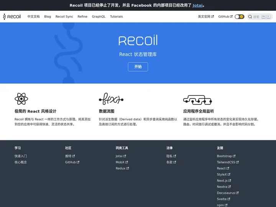
Task: Open footer link 快速入门
Action: (21, 156)
